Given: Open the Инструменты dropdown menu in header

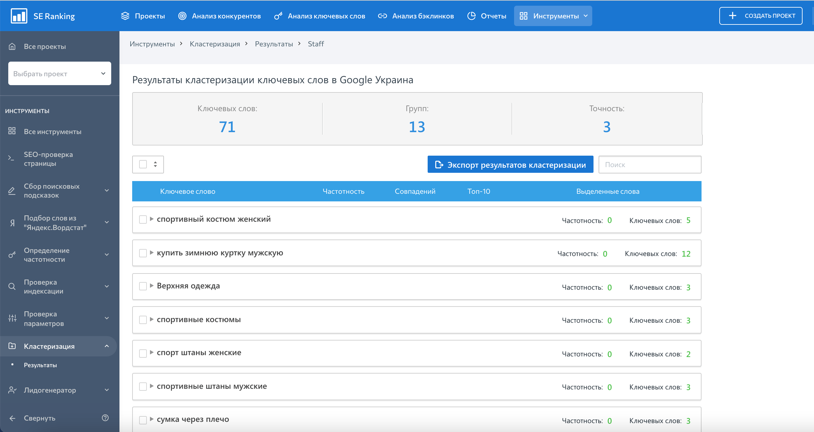Looking at the screenshot, I should [553, 16].
